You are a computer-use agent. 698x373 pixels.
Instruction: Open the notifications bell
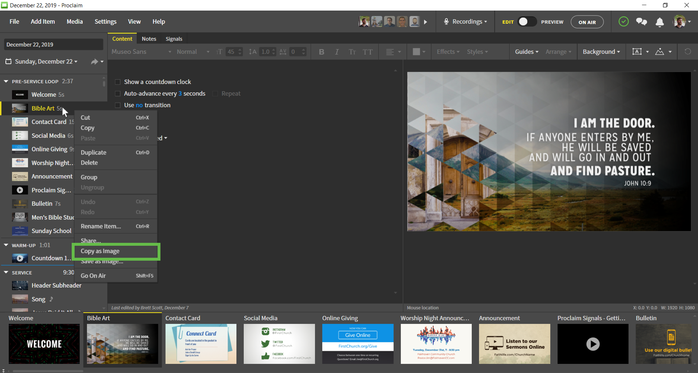(x=660, y=22)
